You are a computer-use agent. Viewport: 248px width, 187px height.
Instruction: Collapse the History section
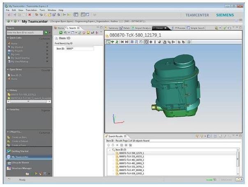click(x=8, y=90)
